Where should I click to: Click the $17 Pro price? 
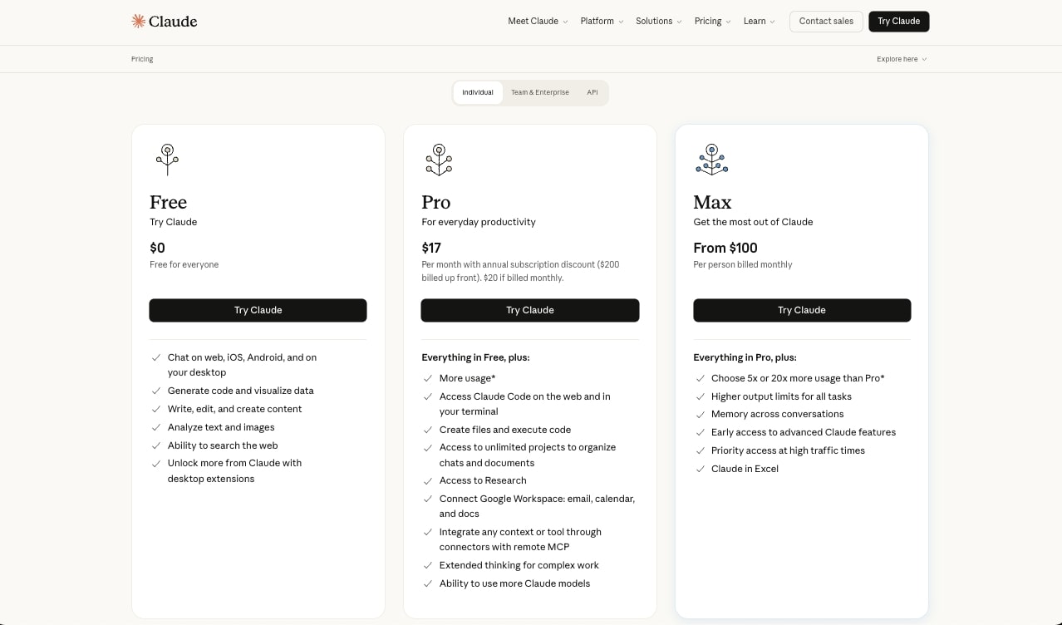[431, 248]
